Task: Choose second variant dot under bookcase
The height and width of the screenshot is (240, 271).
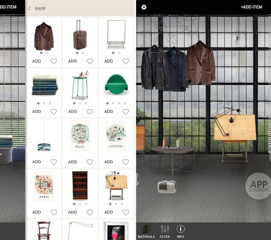Action: click(80, 204)
